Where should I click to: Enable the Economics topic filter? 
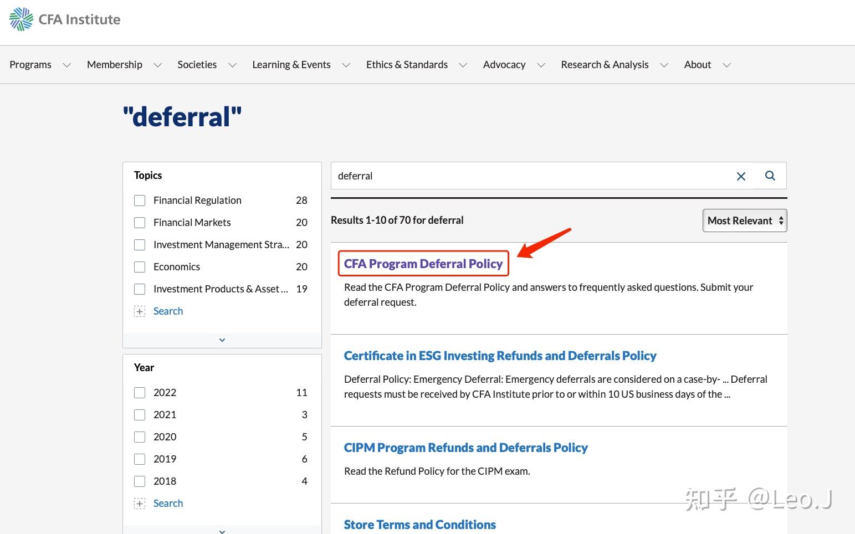140,267
